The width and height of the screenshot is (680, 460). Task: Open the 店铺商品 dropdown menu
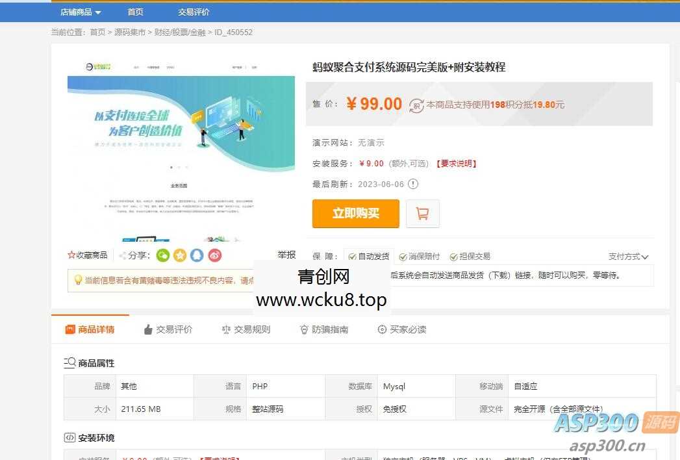point(79,12)
